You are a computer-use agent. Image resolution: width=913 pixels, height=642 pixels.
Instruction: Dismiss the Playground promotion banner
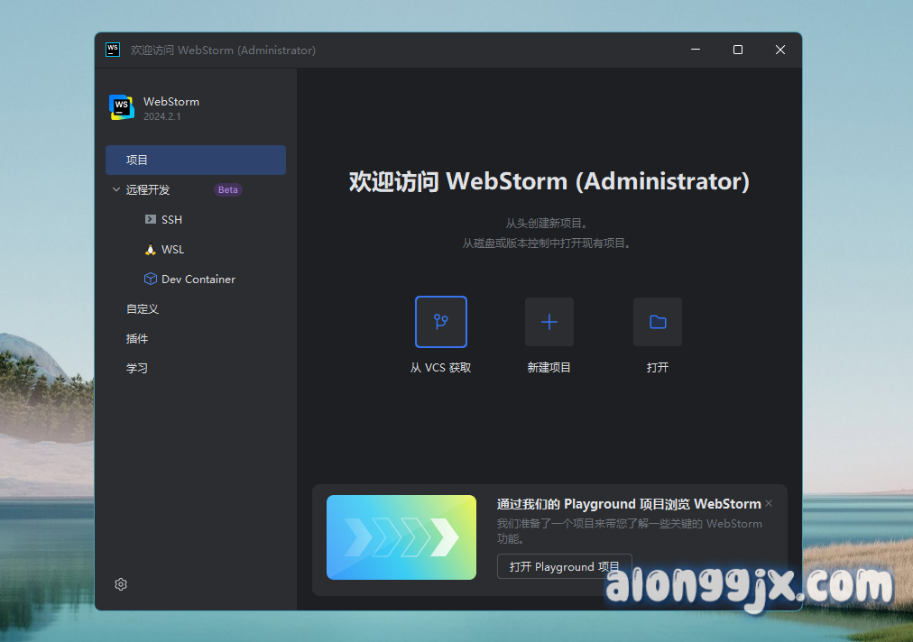pos(768,503)
